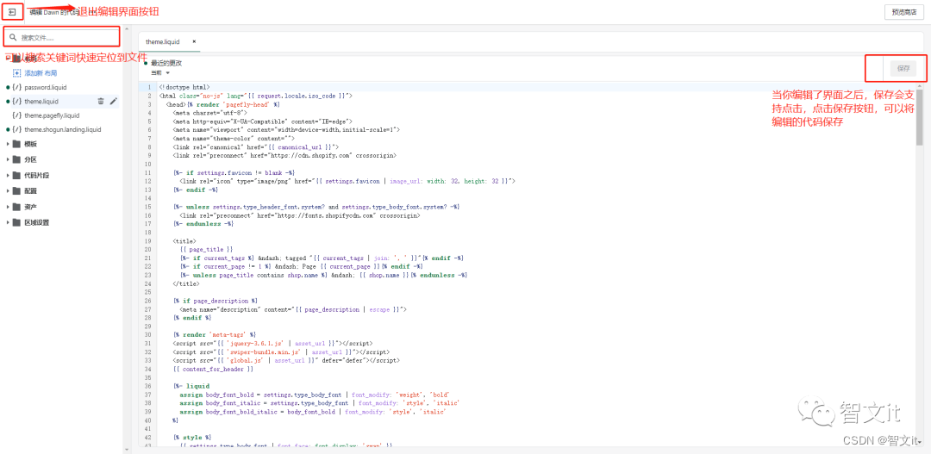Click the link rel canonical line

tap(256, 146)
